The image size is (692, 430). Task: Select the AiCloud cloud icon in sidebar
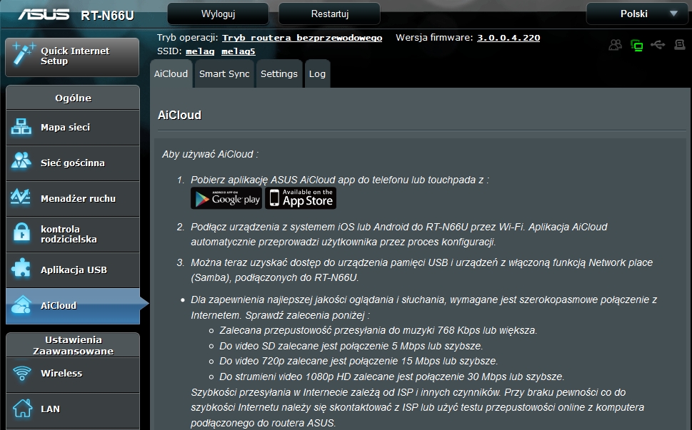(21, 305)
